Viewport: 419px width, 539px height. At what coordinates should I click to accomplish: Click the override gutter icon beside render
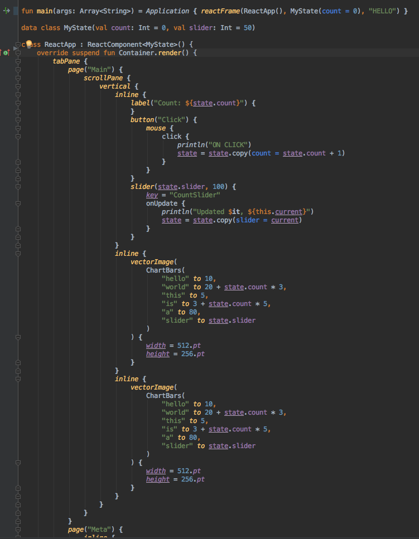(x=6, y=52)
